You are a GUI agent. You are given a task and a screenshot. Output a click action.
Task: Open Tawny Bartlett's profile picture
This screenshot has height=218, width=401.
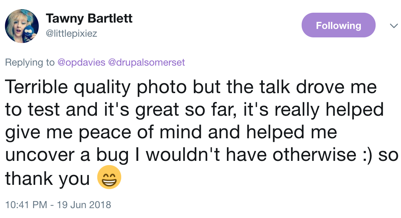(x=22, y=26)
